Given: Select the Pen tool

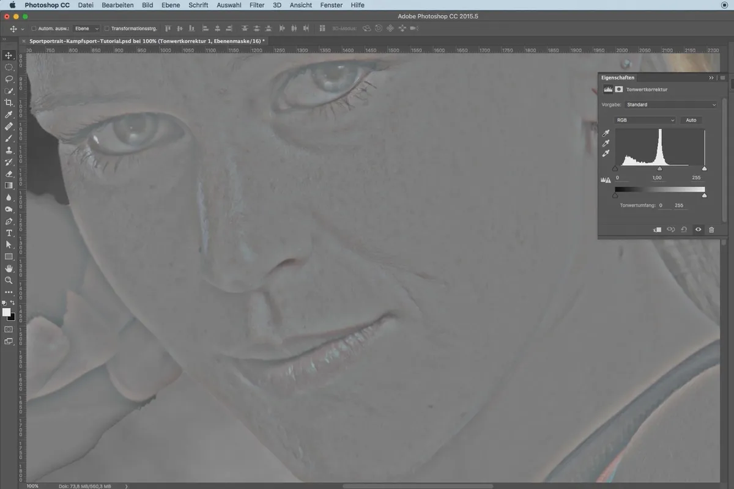Looking at the screenshot, I should (9, 221).
